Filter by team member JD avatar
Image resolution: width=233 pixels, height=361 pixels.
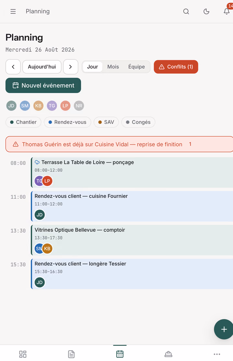(11, 106)
